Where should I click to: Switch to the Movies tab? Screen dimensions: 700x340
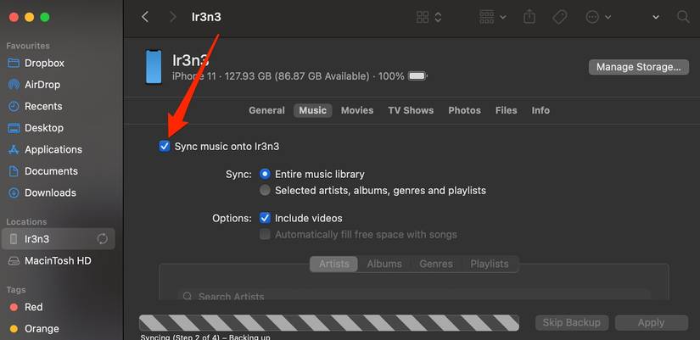point(357,110)
